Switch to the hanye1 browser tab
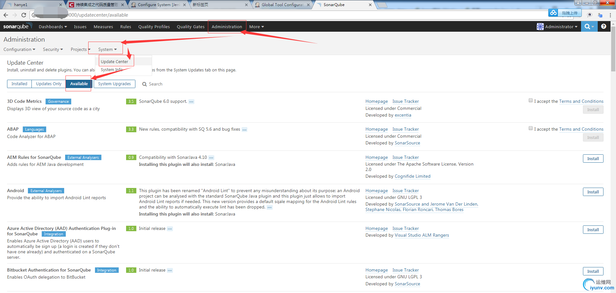This screenshot has height=293, width=616. [34, 5]
